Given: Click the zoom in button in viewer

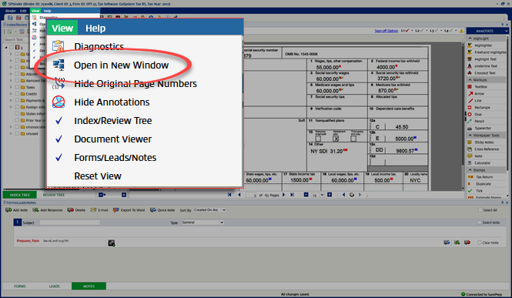Looking at the screenshot, I should [x=330, y=195].
